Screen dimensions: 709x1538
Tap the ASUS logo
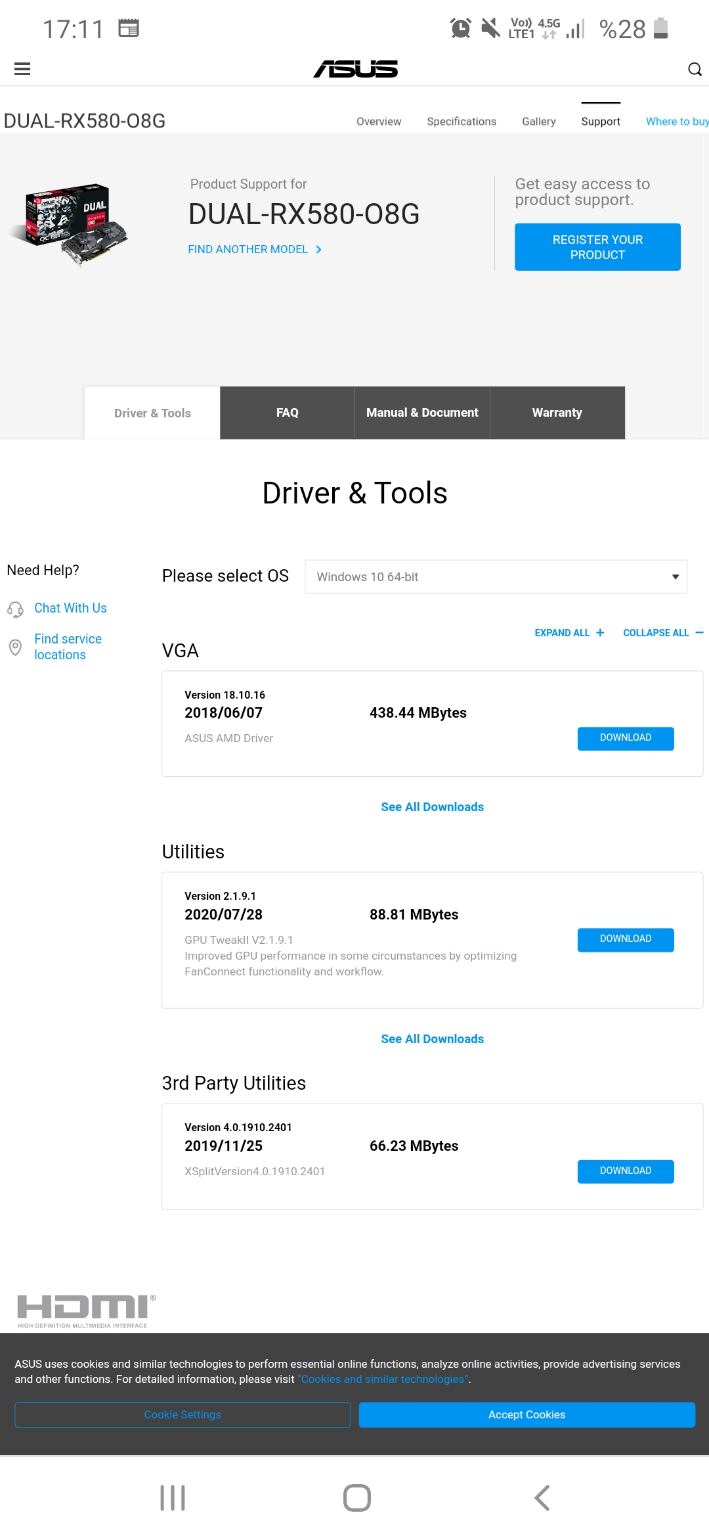[x=355, y=68]
